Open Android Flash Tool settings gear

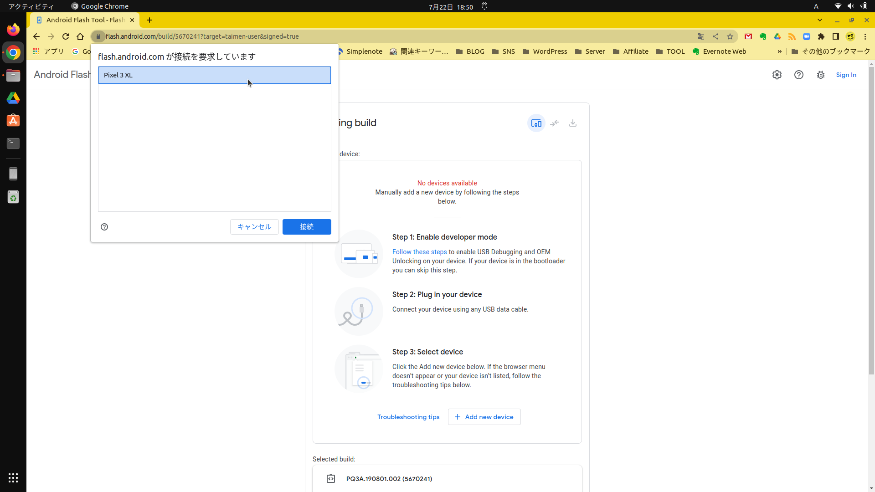pos(777,75)
